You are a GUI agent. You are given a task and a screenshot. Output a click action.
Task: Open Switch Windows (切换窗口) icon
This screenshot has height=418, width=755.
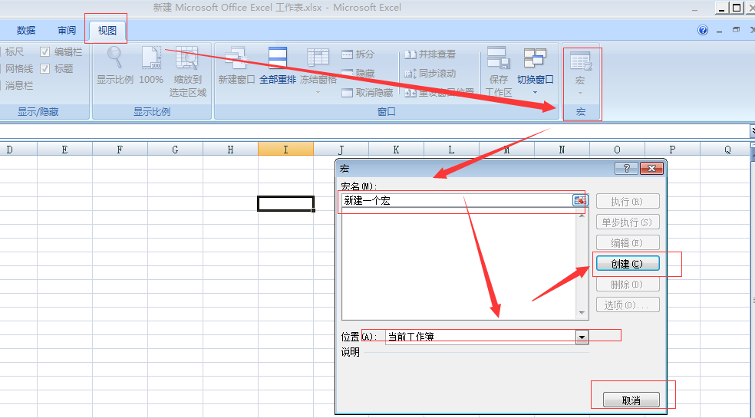click(x=535, y=58)
